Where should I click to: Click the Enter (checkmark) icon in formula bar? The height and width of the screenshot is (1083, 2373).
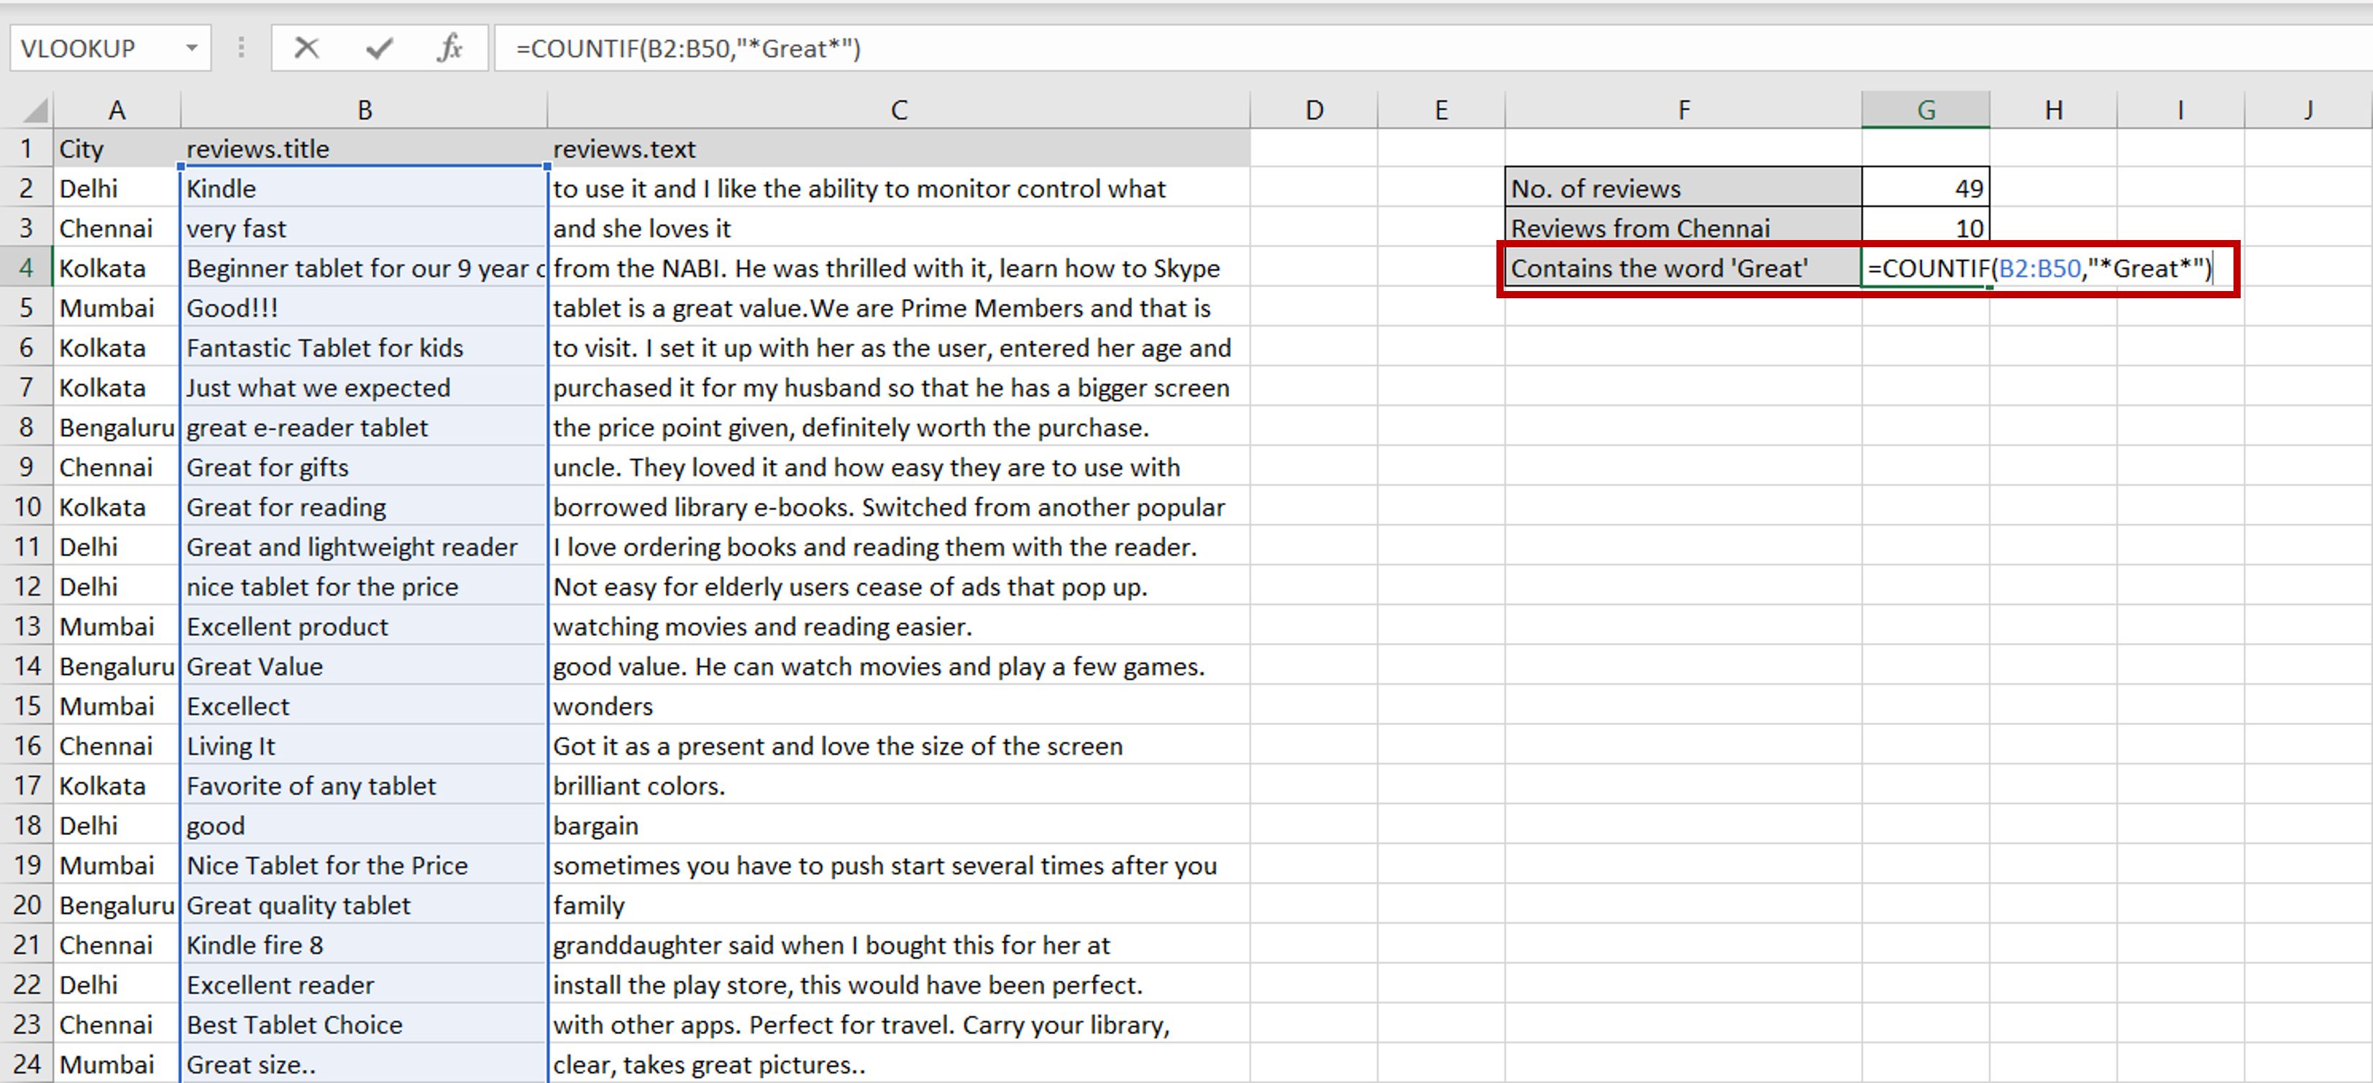[x=378, y=48]
